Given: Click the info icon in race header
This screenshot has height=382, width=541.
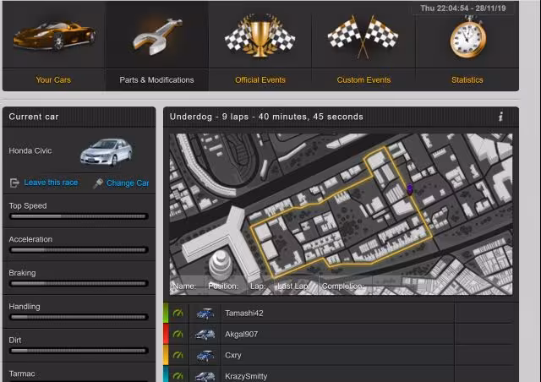Looking at the screenshot, I should 500,117.
